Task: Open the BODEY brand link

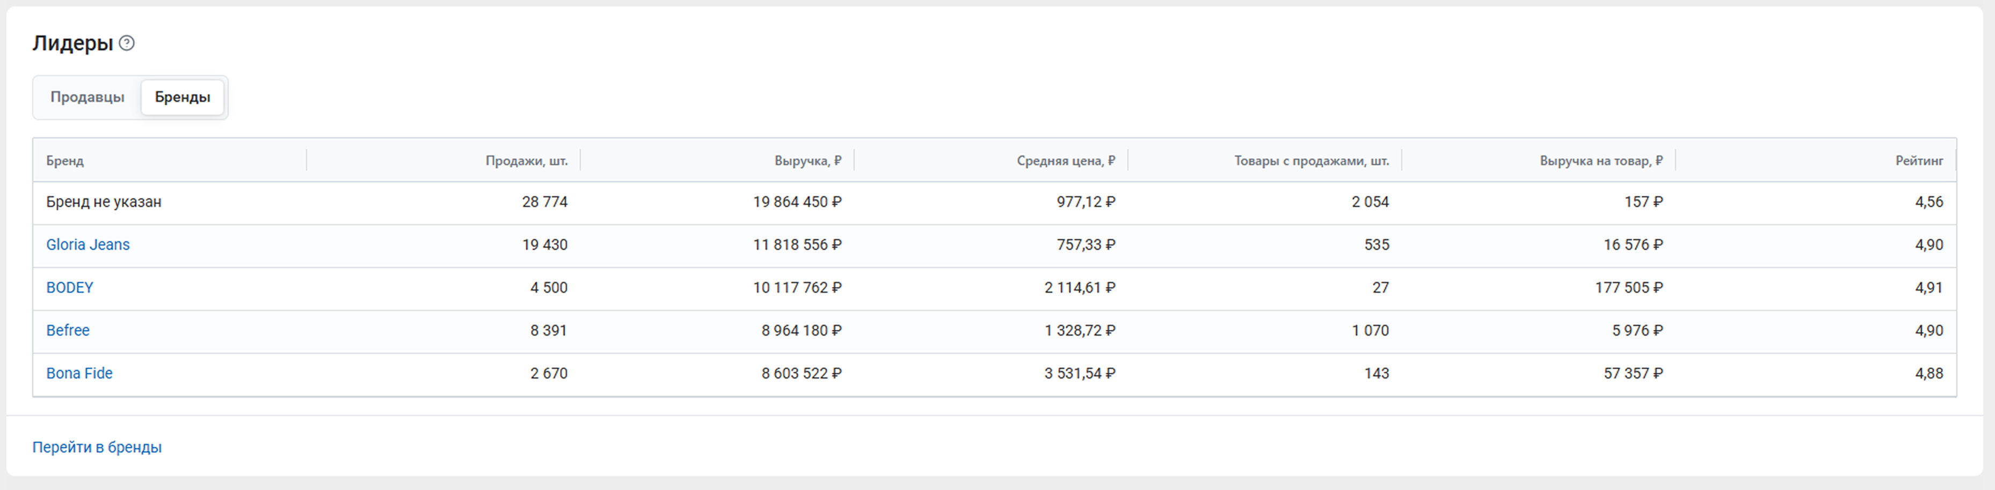Action: (70, 287)
